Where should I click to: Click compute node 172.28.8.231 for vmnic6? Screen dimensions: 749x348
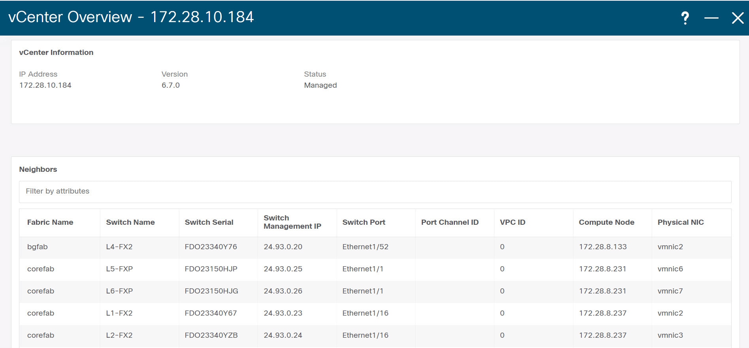tap(603, 269)
